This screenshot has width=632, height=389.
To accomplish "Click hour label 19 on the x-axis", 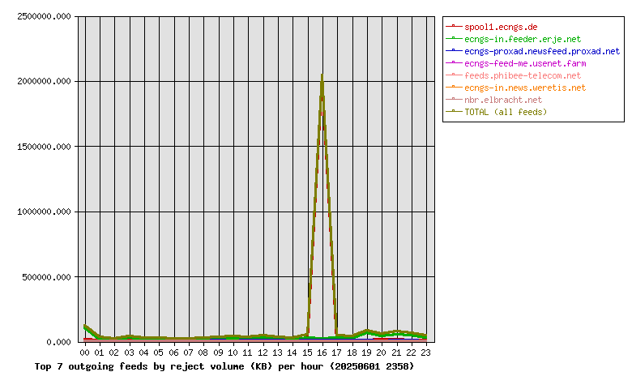I will tap(366, 353).
